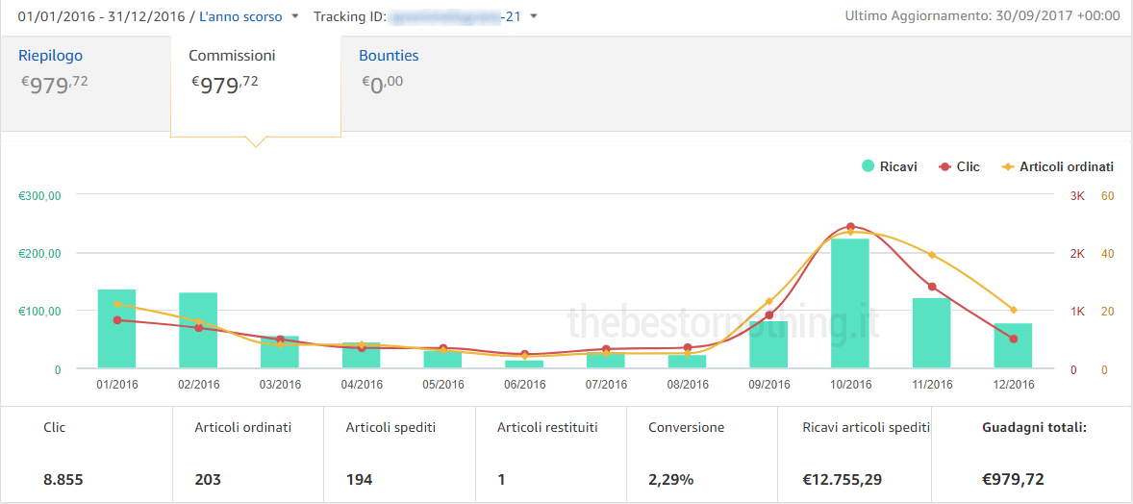Click the red Clic point for 10/2016

[850, 226]
